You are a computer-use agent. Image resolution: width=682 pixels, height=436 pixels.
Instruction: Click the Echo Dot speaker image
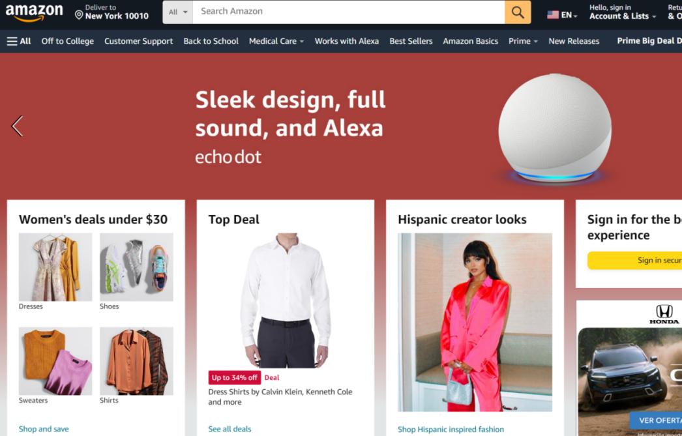pyautogui.click(x=555, y=128)
